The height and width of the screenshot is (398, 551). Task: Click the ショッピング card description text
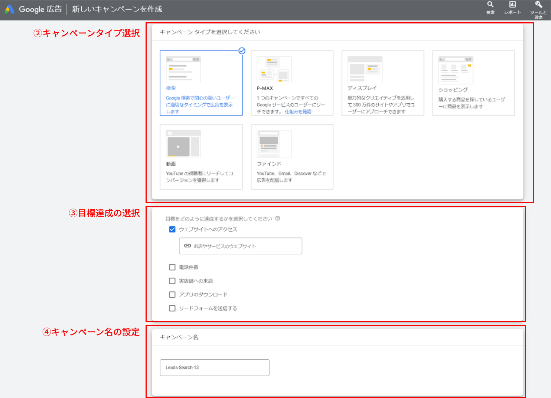click(x=472, y=103)
